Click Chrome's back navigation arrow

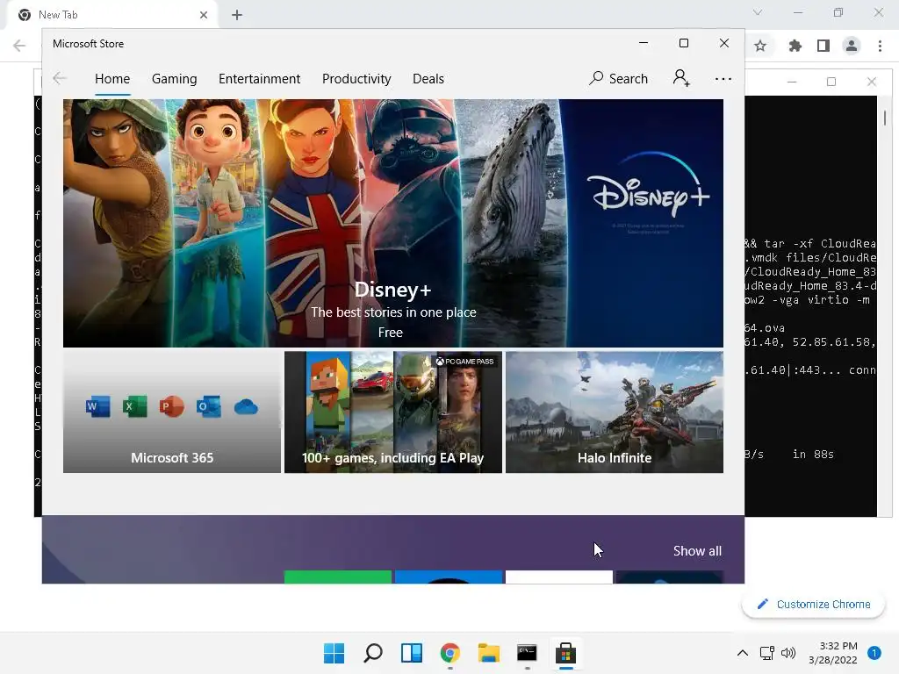point(19,46)
